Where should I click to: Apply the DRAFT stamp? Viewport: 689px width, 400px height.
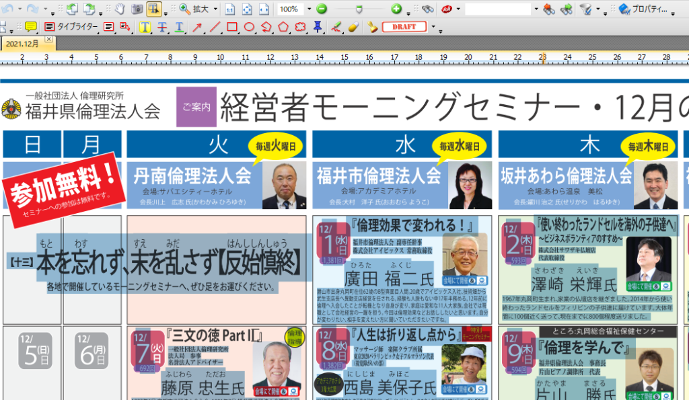click(x=404, y=27)
